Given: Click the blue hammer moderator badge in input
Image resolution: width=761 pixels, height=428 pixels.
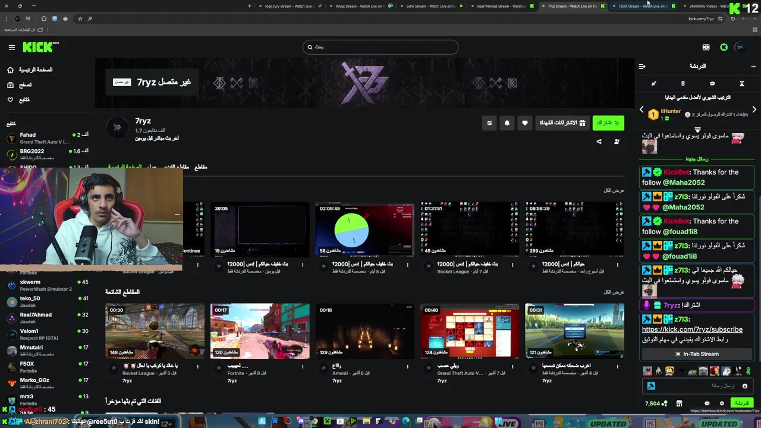Looking at the screenshot, I should pos(651,386).
